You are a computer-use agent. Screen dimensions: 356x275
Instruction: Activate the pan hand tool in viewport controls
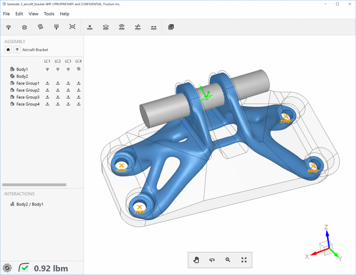[x=196, y=260]
